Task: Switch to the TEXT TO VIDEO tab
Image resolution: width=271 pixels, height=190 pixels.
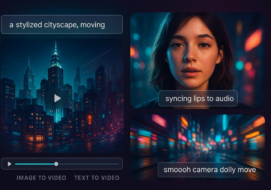Action: point(97,178)
